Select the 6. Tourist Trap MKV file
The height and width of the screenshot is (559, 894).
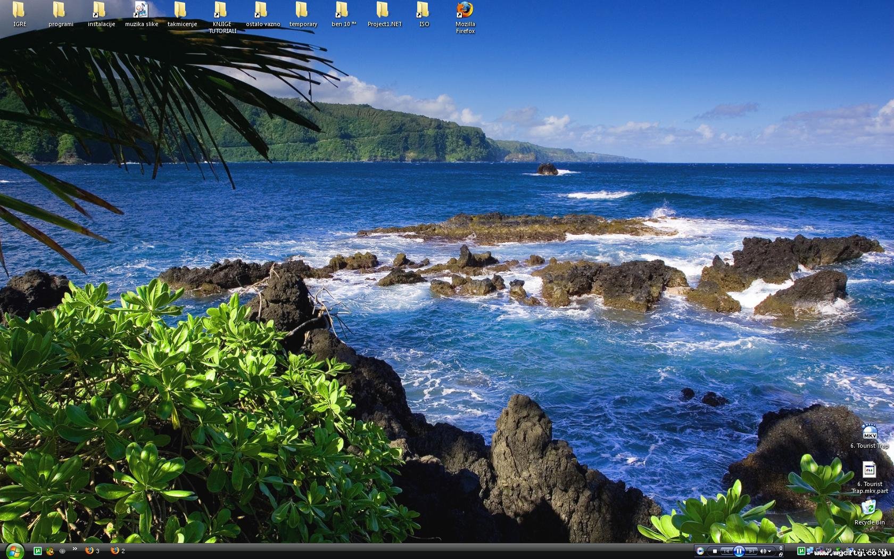870,437
